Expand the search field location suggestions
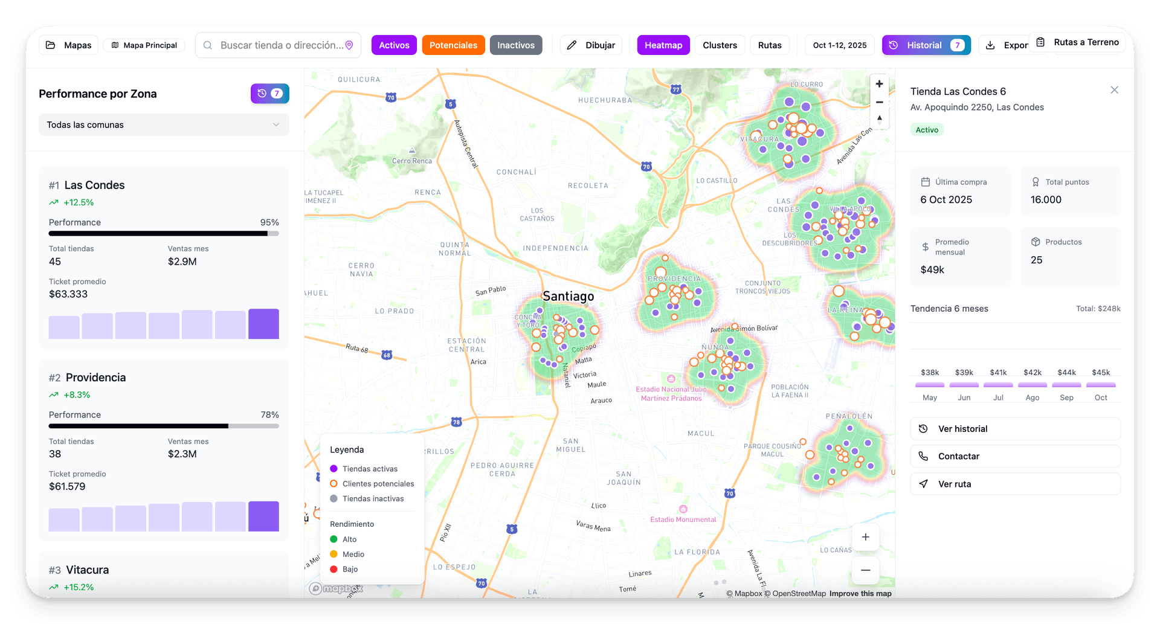This screenshot has height=624, width=1160. [x=278, y=45]
